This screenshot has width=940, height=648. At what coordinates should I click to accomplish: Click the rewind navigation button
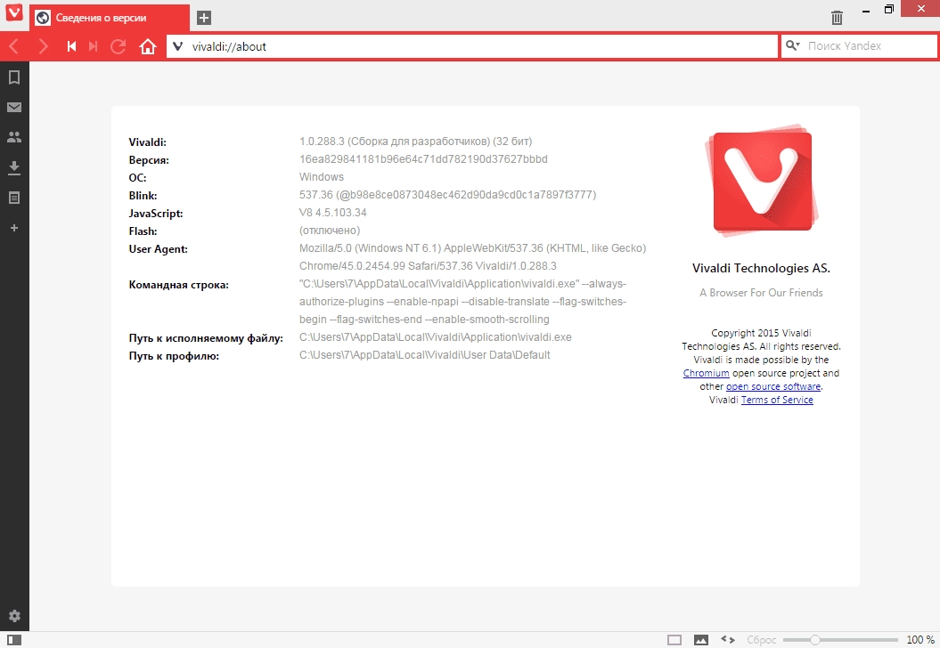pyautogui.click(x=71, y=46)
